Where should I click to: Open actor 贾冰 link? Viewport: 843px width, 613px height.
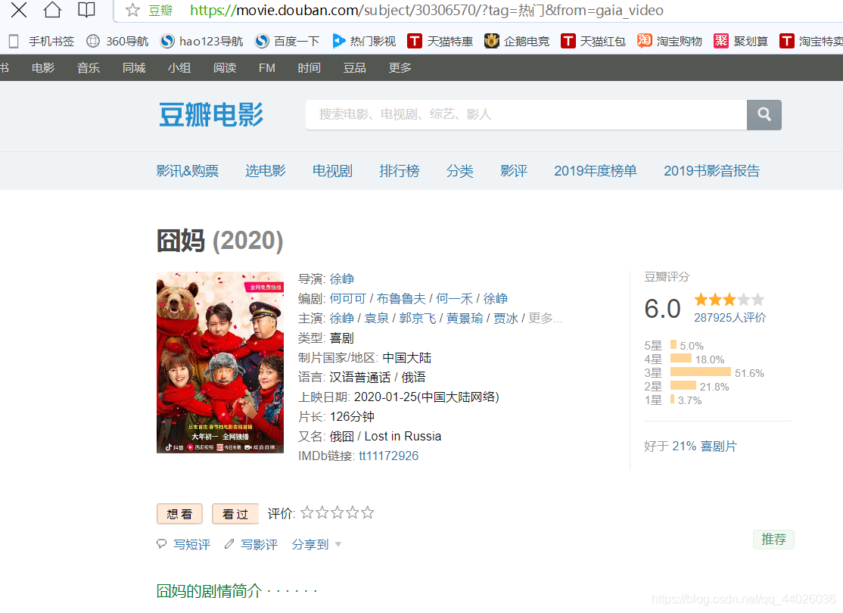coord(506,319)
